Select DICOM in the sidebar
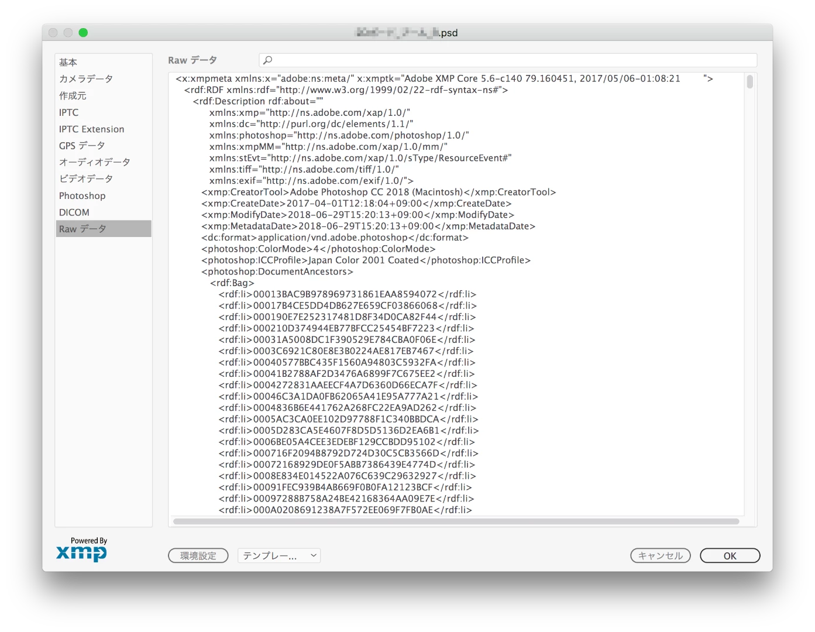Image resolution: width=815 pixels, height=632 pixels. [x=104, y=212]
